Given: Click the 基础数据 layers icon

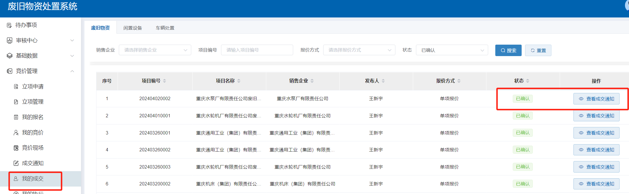Looking at the screenshot, I should [x=9, y=56].
